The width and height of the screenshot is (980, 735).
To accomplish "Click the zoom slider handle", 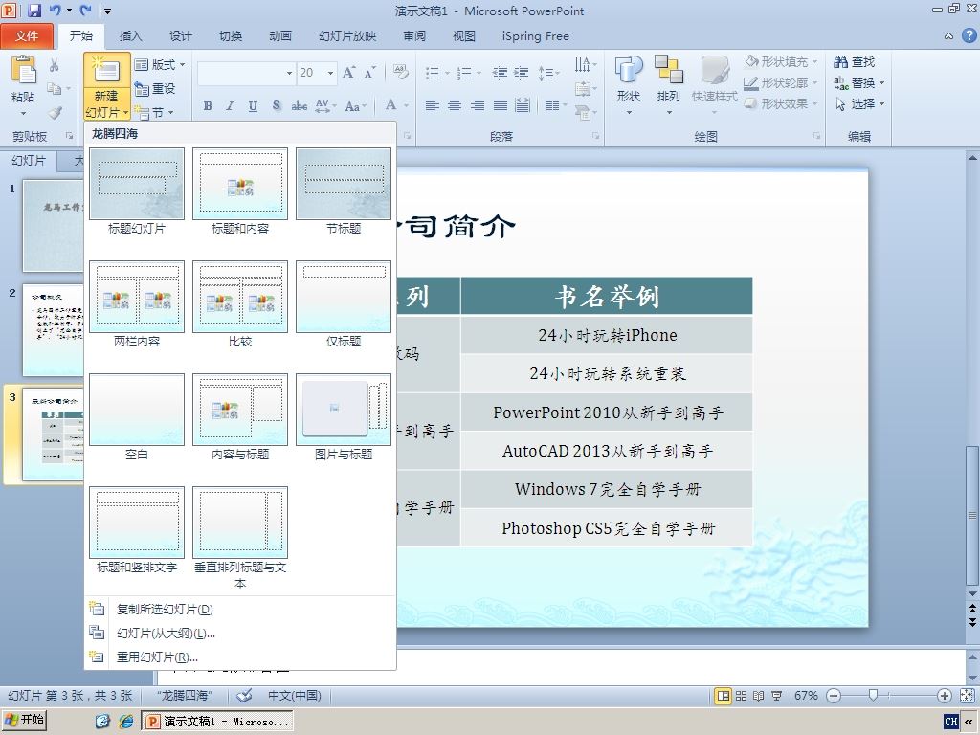I will [x=873, y=695].
